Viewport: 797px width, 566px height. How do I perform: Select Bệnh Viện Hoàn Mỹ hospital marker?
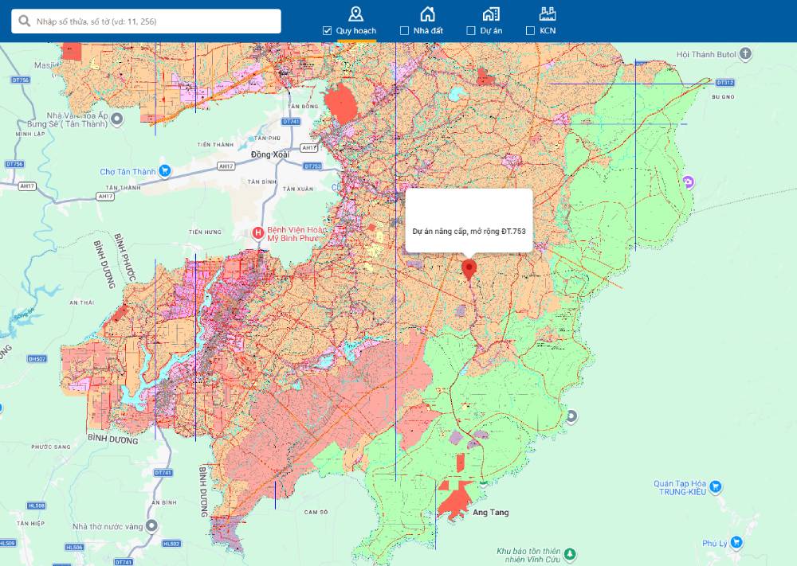pos(257,233)
